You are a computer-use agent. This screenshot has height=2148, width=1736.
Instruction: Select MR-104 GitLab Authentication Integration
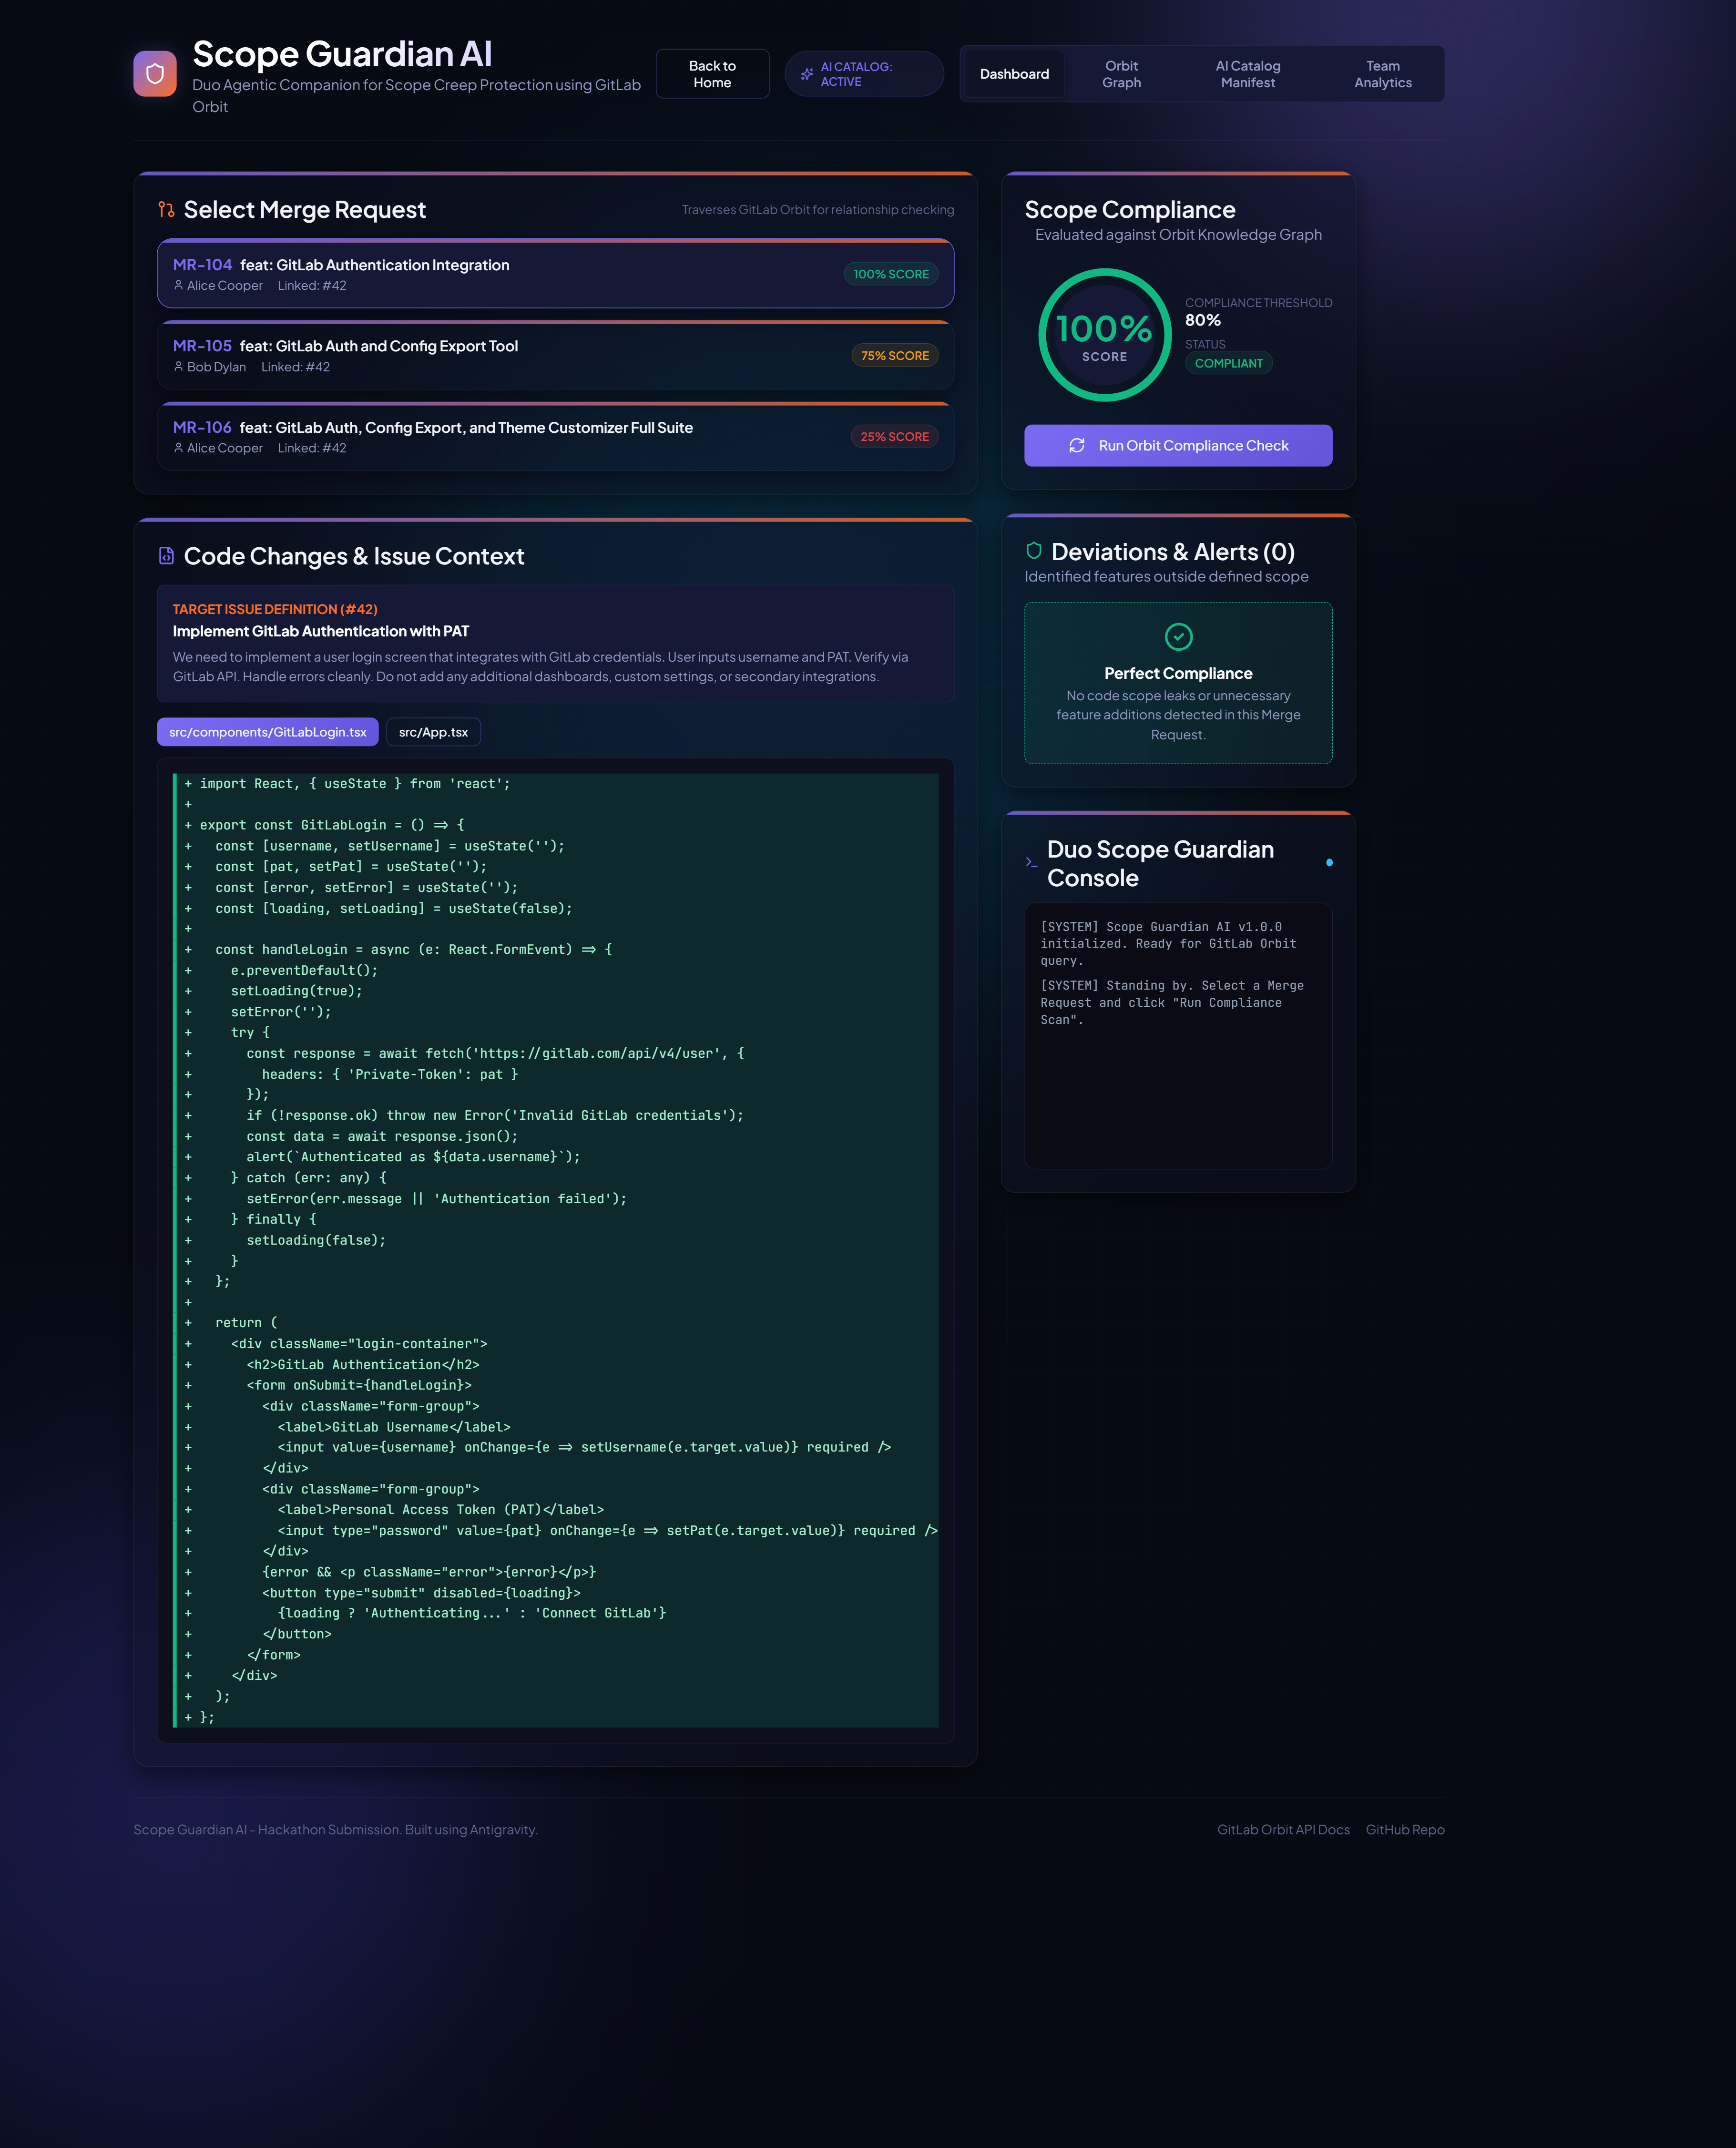pyautogui.click(x=555, y=274)
